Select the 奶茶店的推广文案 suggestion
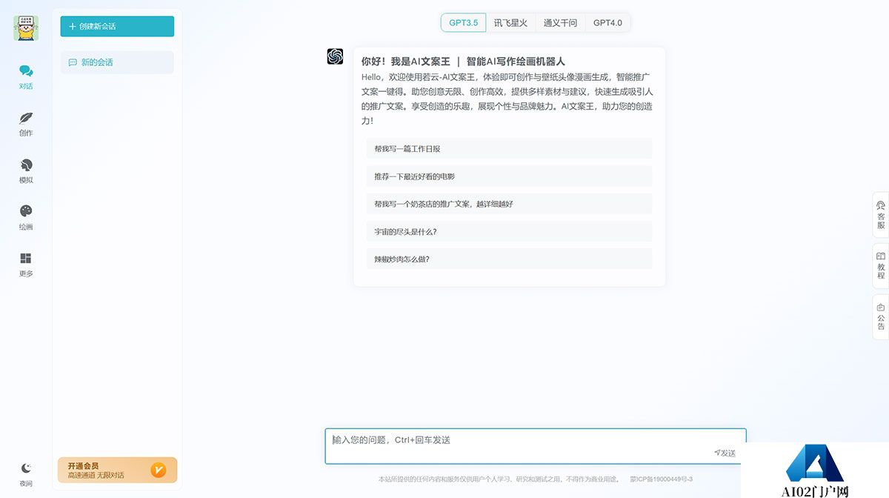This screenshot has width=889, height=498. click(509, 204)
